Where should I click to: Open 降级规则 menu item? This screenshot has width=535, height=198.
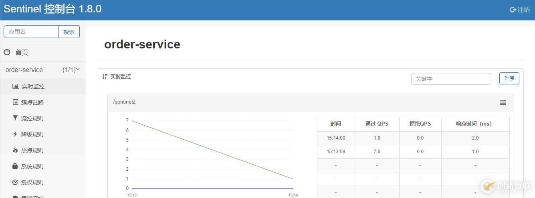32,134
